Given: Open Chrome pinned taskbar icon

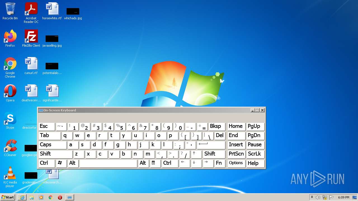Looking at the screenshot, I should [x=51, y=197].
